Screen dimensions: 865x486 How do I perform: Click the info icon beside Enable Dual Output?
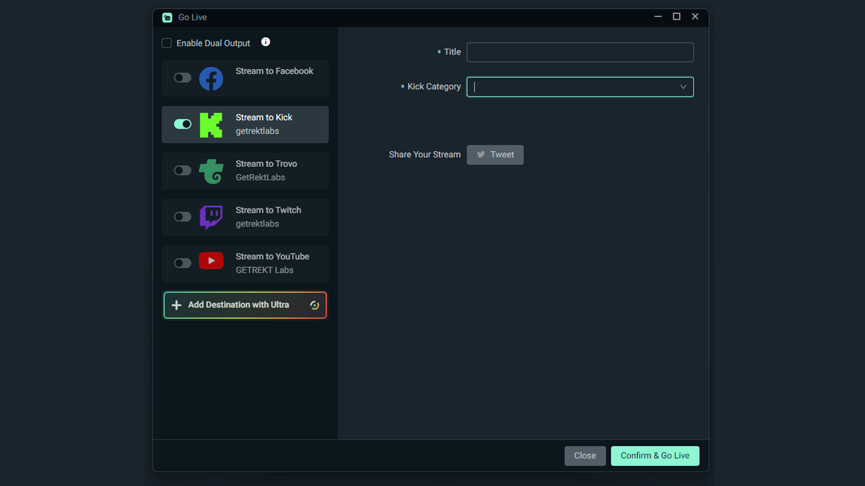coord(265,42)
